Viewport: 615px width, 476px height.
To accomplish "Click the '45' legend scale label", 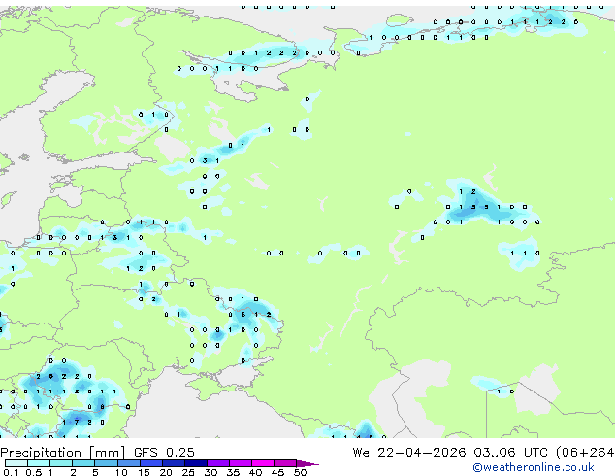I will click(278, 472).
